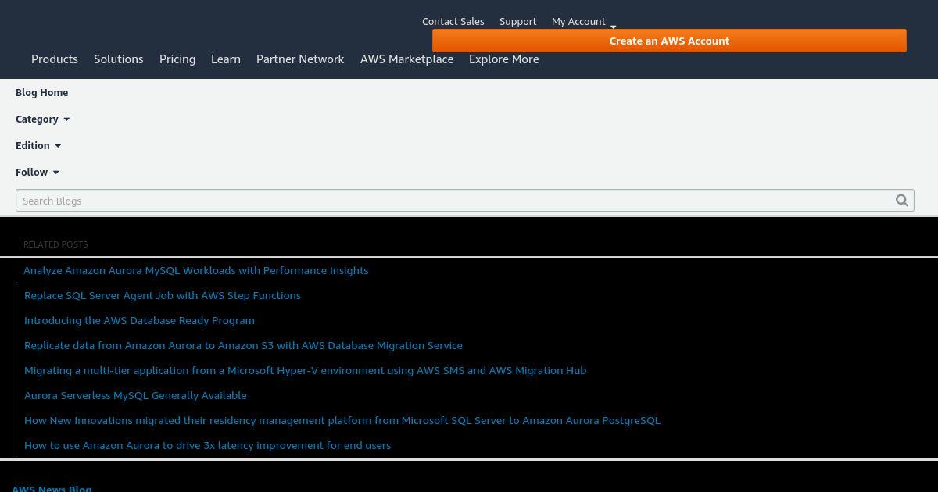Open Replicate data from Aurora to S3 post
The width and height of the screenshot is (938, 492).
point(243,345)
